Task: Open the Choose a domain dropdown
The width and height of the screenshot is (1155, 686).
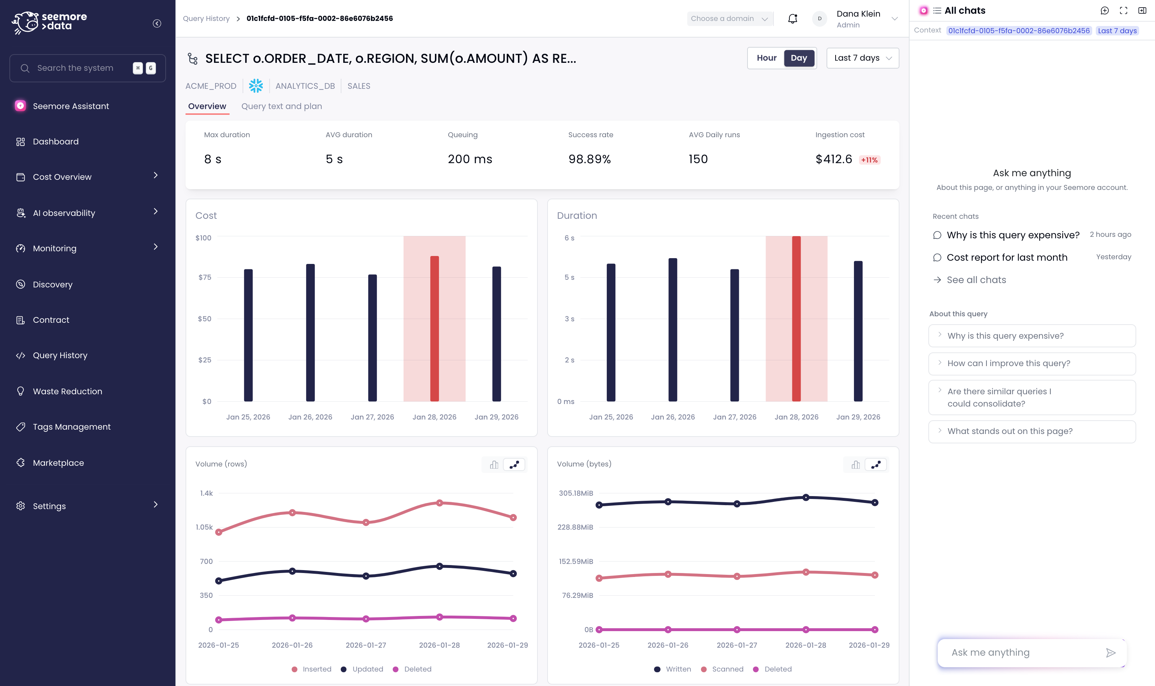Action: 729,18
